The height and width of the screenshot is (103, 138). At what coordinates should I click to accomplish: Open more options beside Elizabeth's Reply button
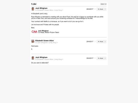click(105, 41)
